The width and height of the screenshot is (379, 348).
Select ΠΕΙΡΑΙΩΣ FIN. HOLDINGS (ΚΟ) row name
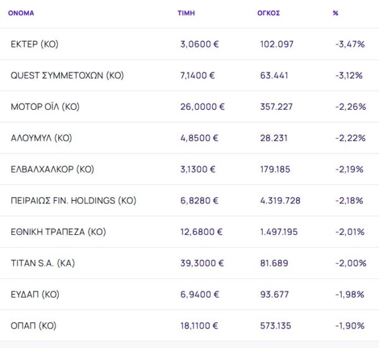[x=73, y=201]
